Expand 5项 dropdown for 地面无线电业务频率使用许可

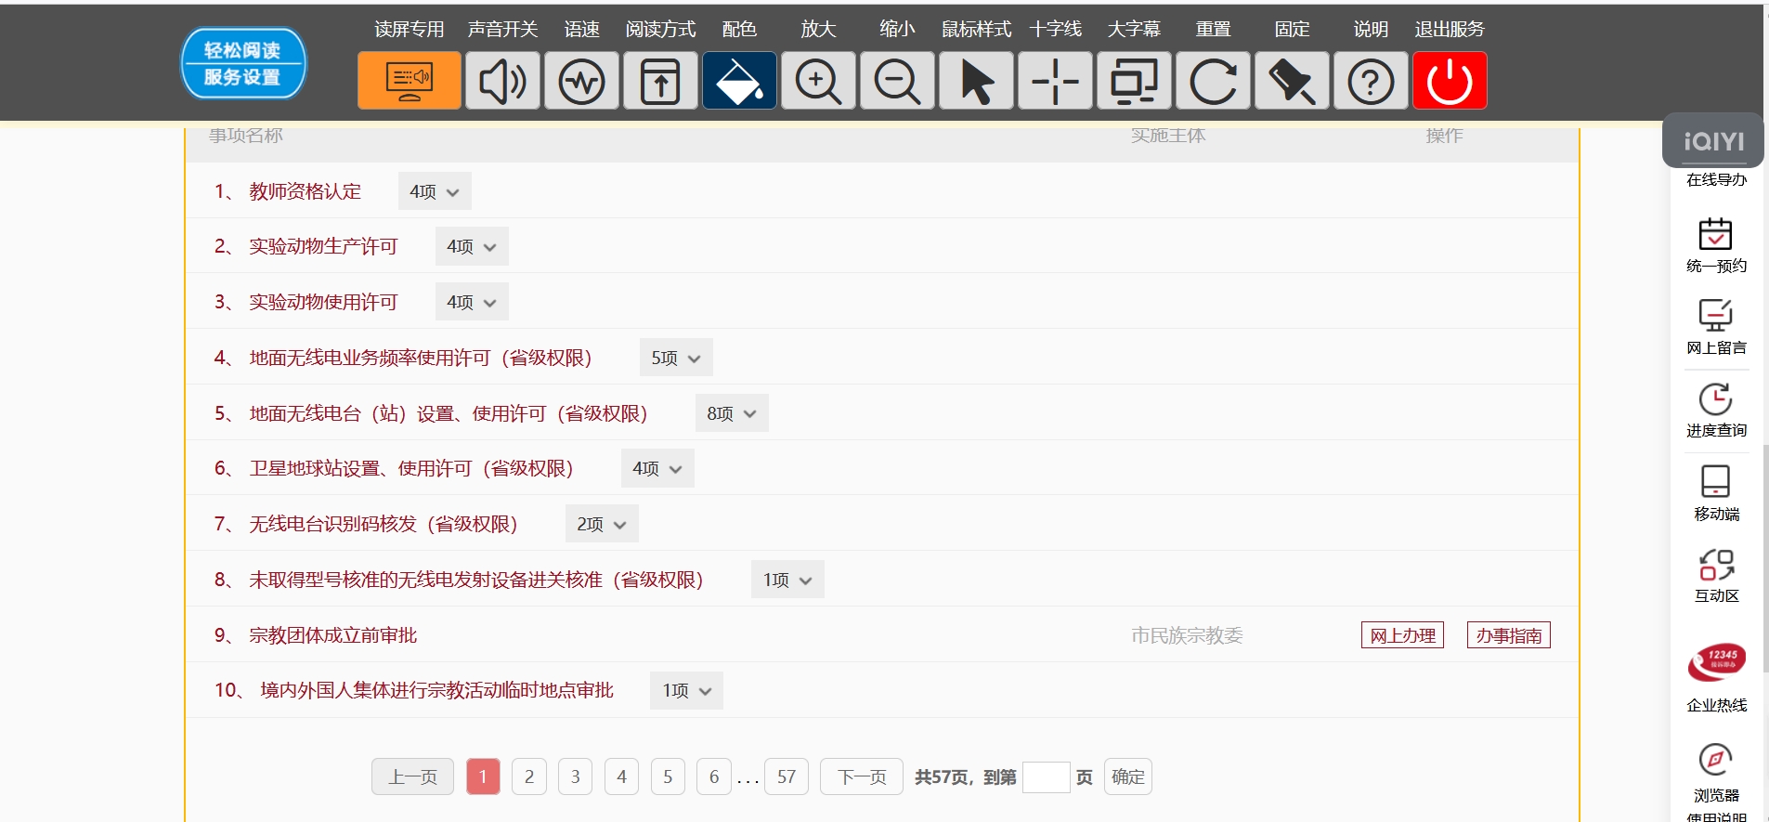(676, 358)
